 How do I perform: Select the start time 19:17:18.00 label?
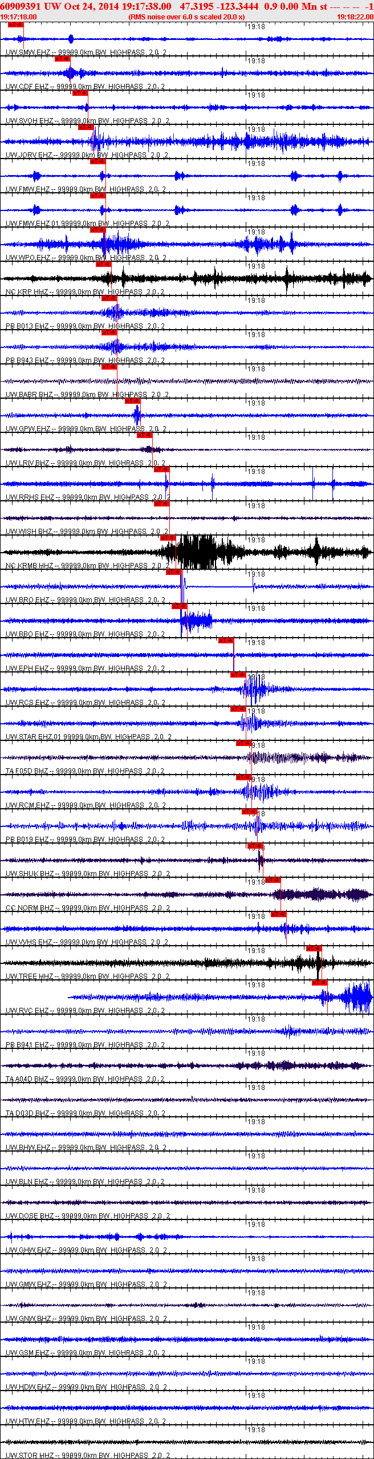click(x=19, y=17)
